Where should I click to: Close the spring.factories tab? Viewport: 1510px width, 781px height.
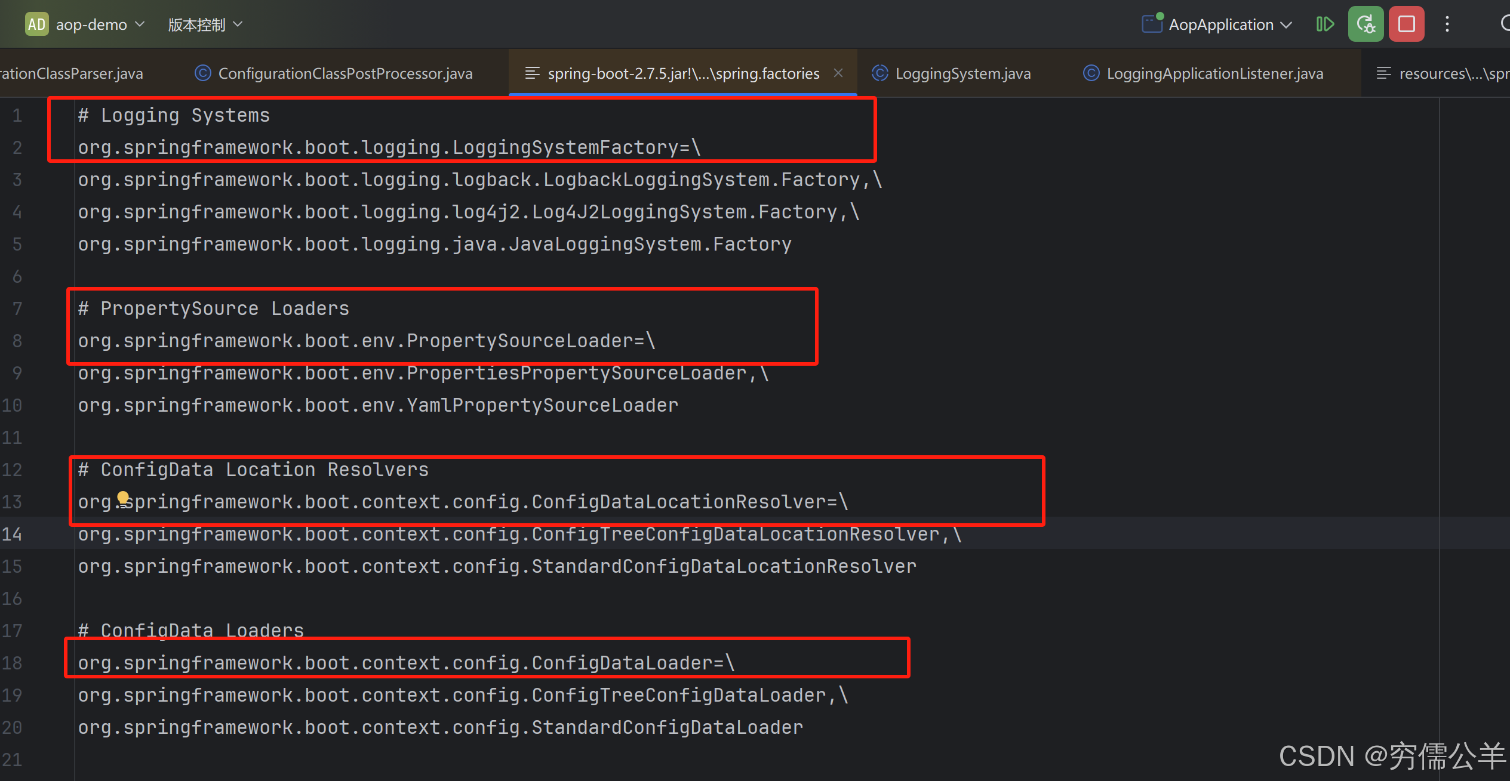(838, 73)
